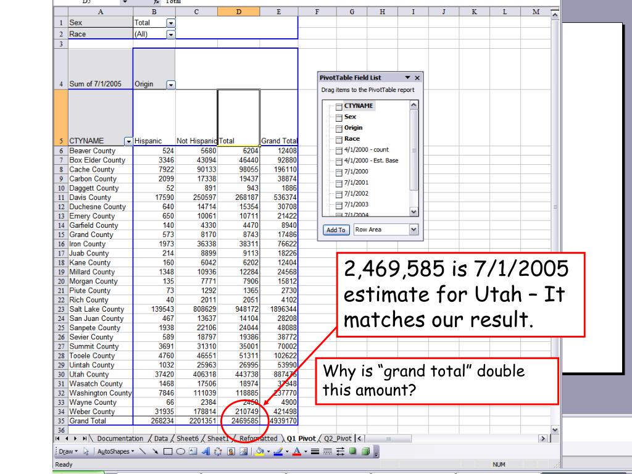Click worksheet vertical scrollbar up arrow
Image resolution: width=632 pixels, height=474 pixels.
555,15
